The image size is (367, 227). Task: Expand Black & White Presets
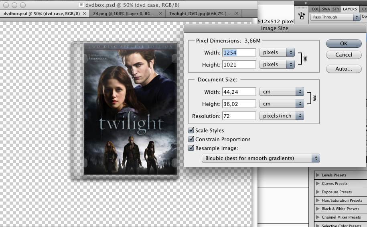(x=318, y=209)
